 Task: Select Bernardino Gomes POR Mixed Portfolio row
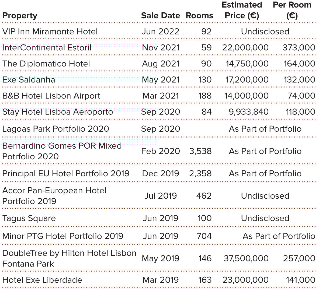coord(62,151)
